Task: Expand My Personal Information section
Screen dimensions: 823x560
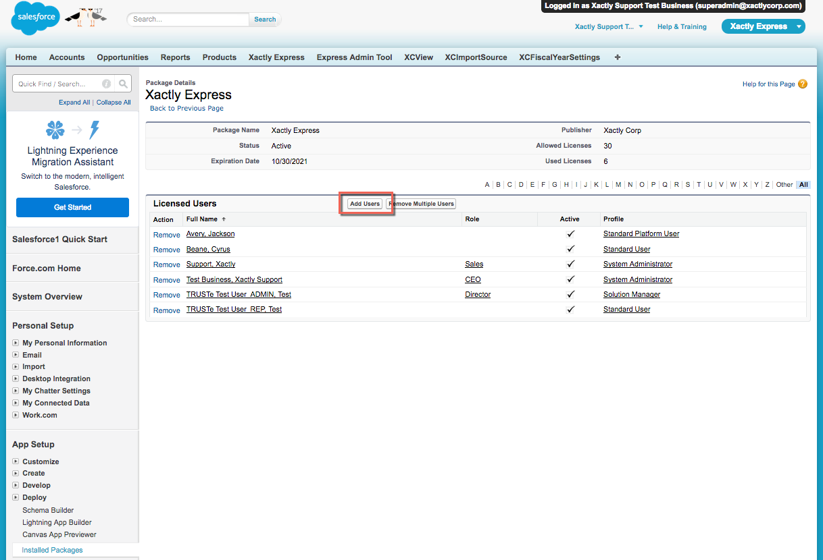Action: (16, 343)
